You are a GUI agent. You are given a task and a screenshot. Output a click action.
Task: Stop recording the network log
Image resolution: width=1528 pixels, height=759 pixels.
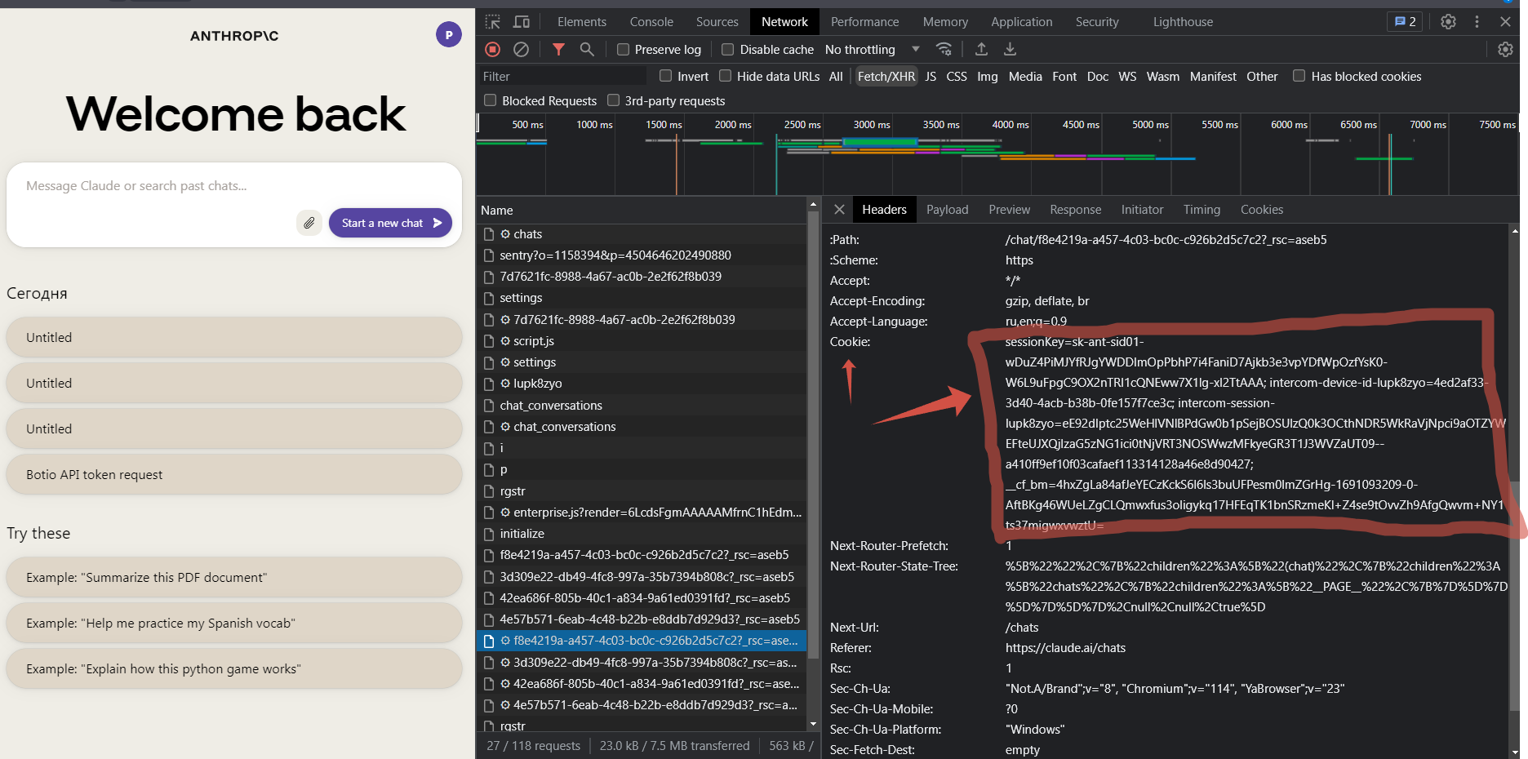(x=492, y=49)
